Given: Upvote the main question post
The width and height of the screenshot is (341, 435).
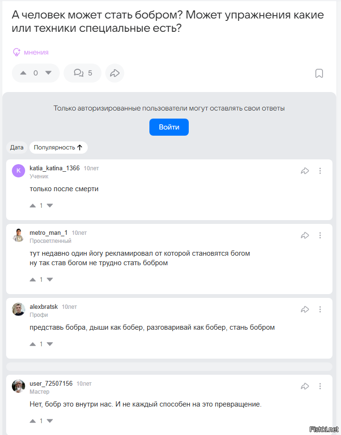Looking at the screenshot, I should [23, 73].
